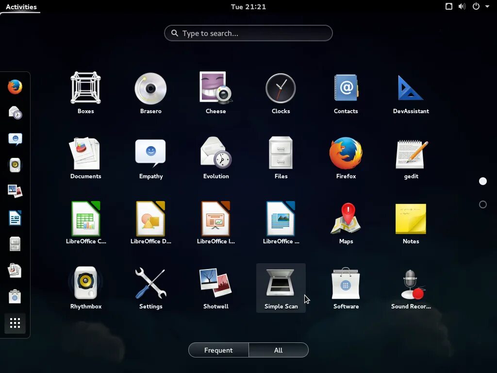Open Empathy chat from the dash
The width and height of the screenshot is (497, 373).
click(15, 139)
